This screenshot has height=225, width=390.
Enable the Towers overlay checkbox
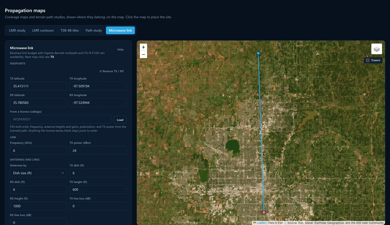[x=368, y=60]
